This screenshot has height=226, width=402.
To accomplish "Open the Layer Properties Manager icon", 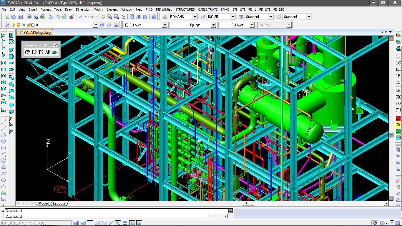I will 7,25.
